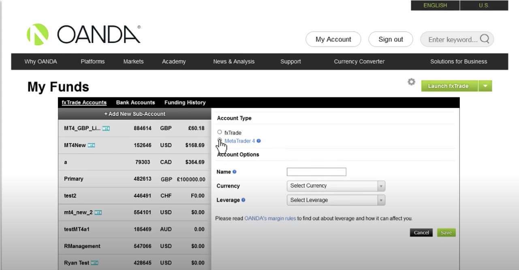Open the Select Currency dropdown
The image size is (519, 270).
335,186
